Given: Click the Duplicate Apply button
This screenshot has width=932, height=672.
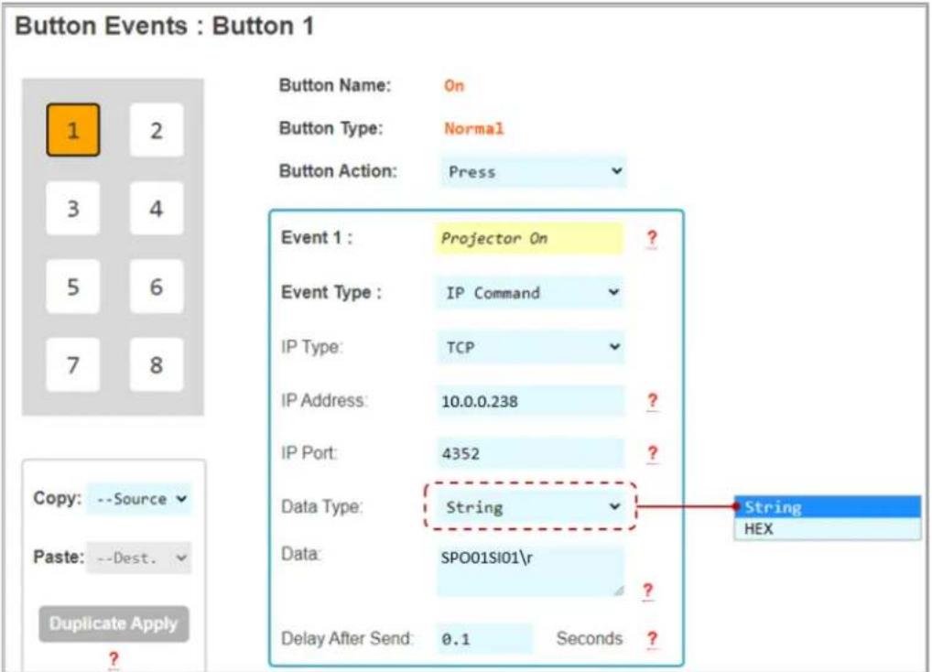Looking at the screenshot, I should (114, 623).
